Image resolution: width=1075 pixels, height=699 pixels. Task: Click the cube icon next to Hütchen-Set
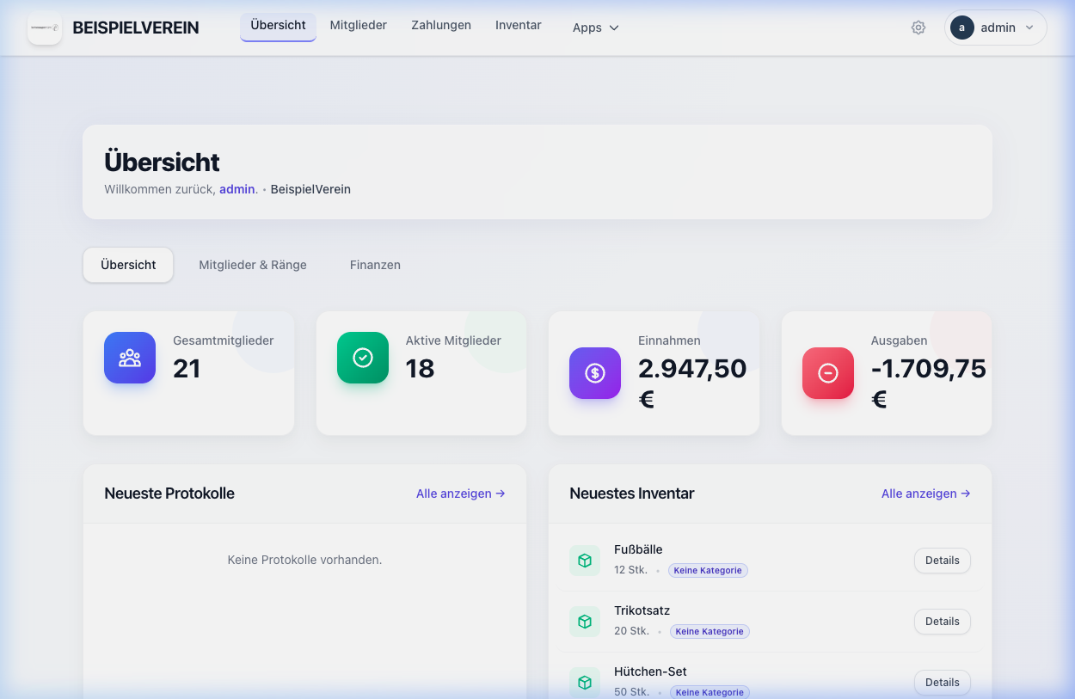coord(585,682)
